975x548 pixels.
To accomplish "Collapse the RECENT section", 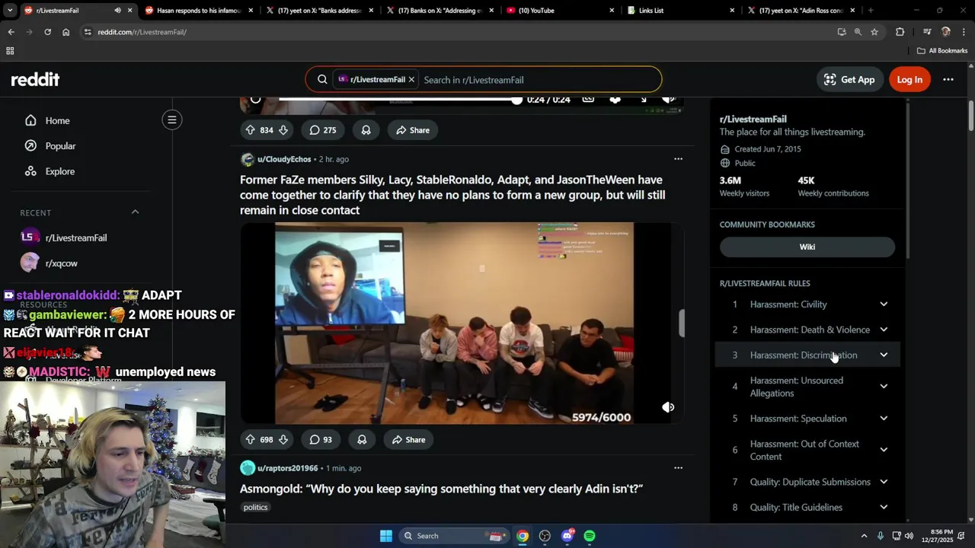I will click(135, 212).
